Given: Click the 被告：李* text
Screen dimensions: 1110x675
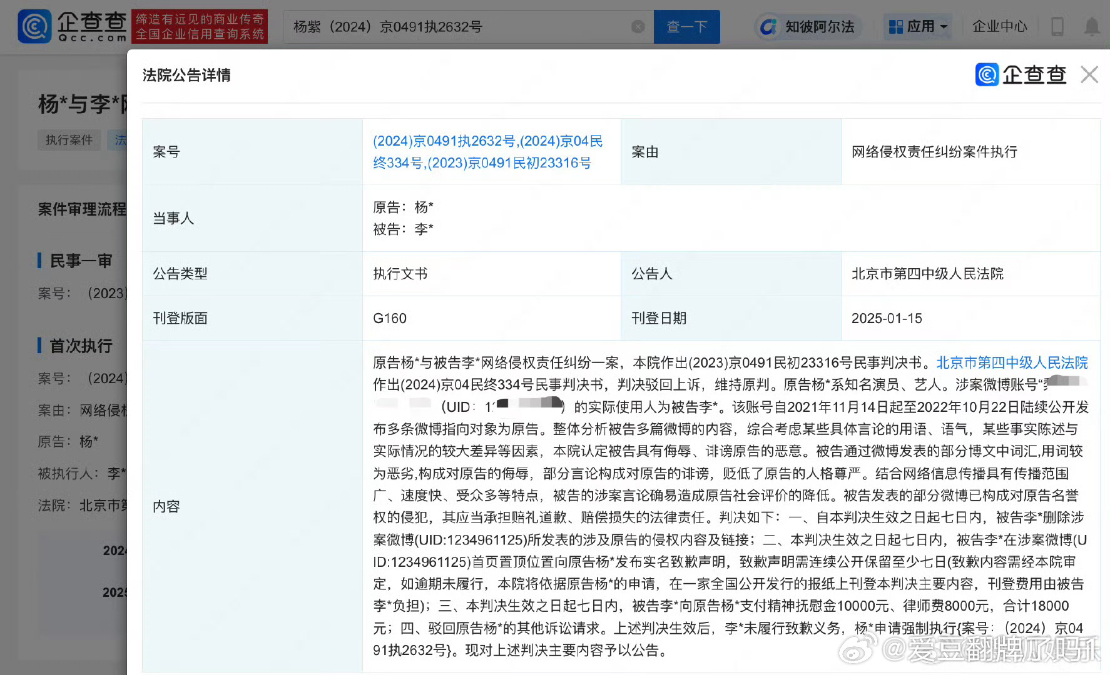Looking at the screenshot, I should (x=403, y=229).
